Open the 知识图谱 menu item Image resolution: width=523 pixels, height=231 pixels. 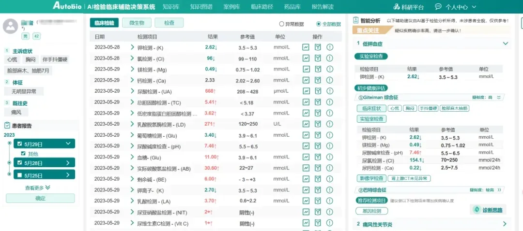coord(200,7)
